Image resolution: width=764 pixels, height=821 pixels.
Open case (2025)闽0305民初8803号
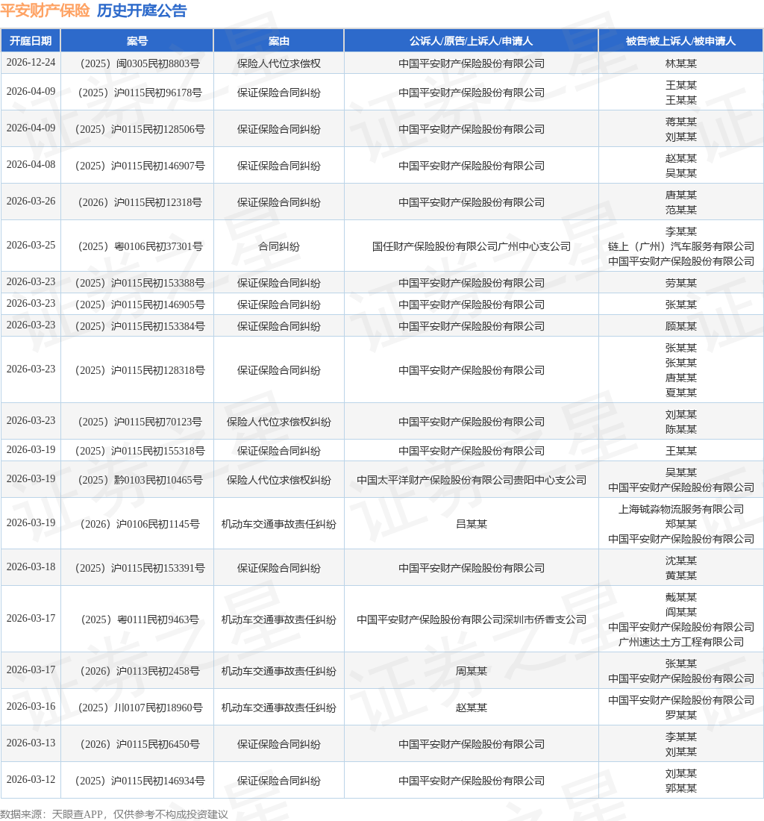137,63
